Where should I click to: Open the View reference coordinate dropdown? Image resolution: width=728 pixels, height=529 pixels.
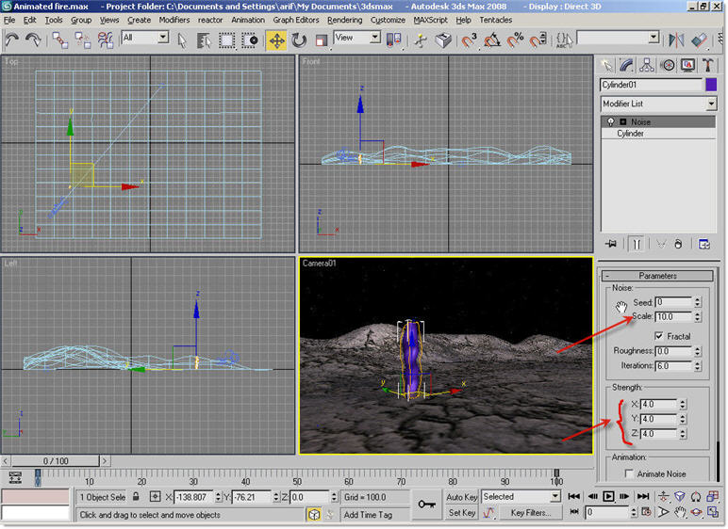pyautogui.click(x=357, y=38)
